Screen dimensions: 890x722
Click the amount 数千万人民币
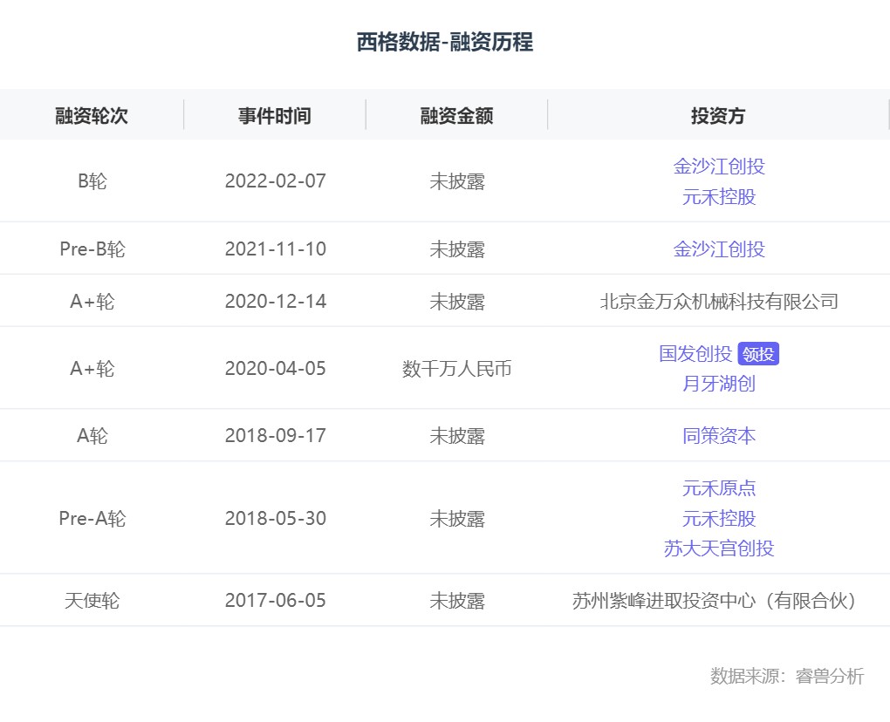tap(457, 369)
